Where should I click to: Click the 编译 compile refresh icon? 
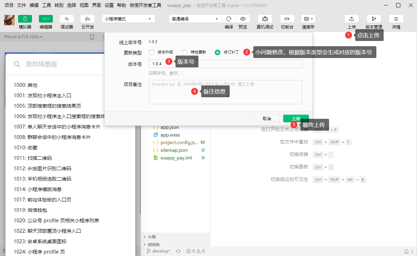click(229, 19)
